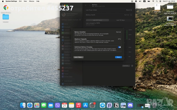
Task: Open the Low Power Mode Never popup
Action: click(129, 10)
